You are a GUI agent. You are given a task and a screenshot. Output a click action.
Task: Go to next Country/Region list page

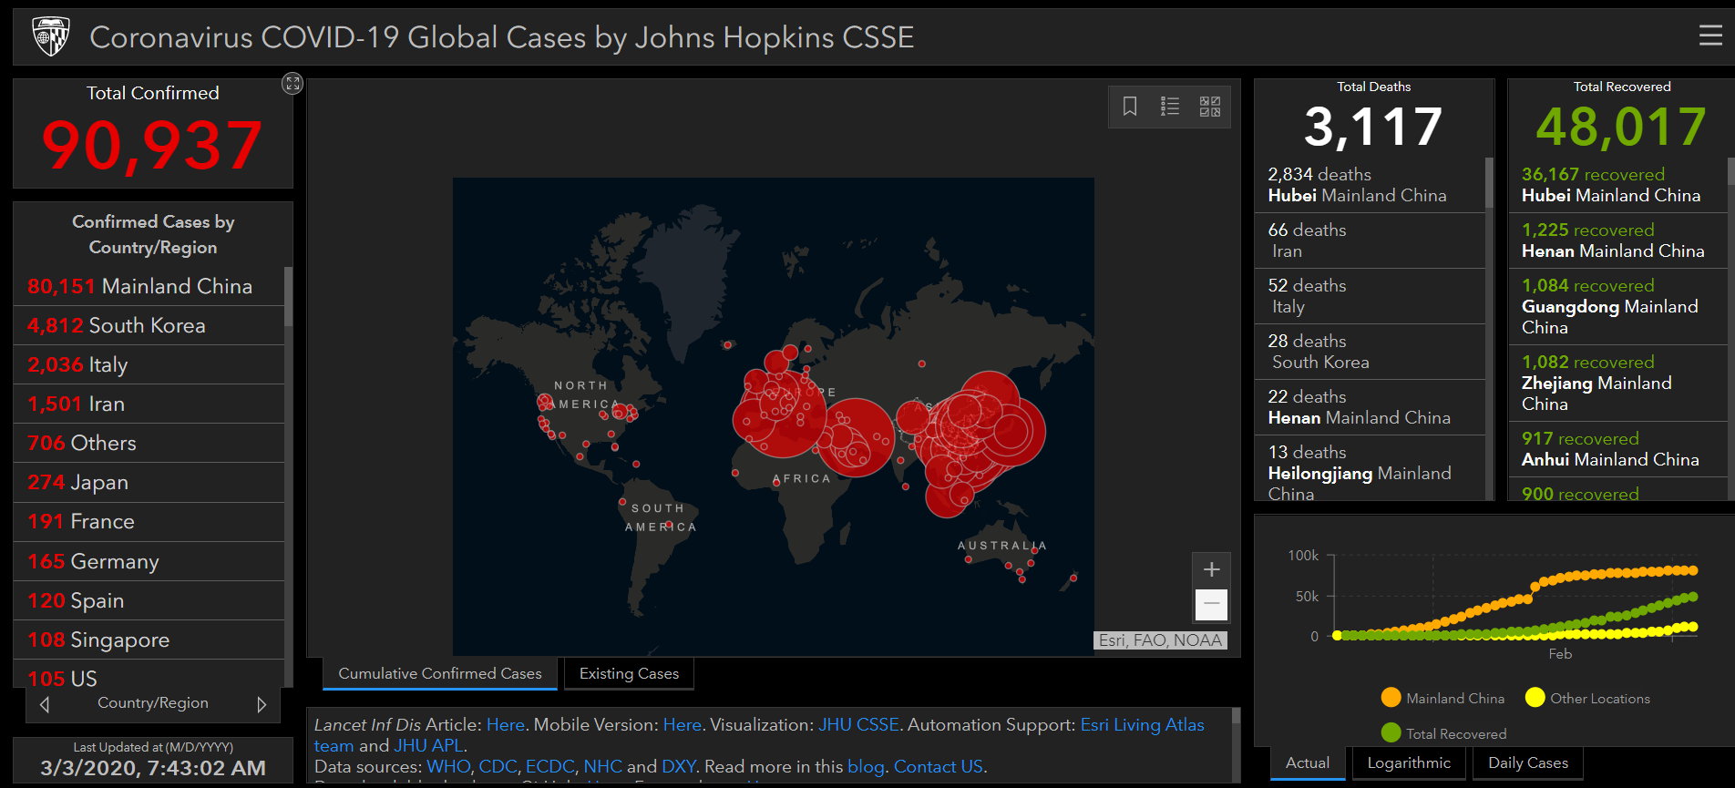[x=262, y=704]
